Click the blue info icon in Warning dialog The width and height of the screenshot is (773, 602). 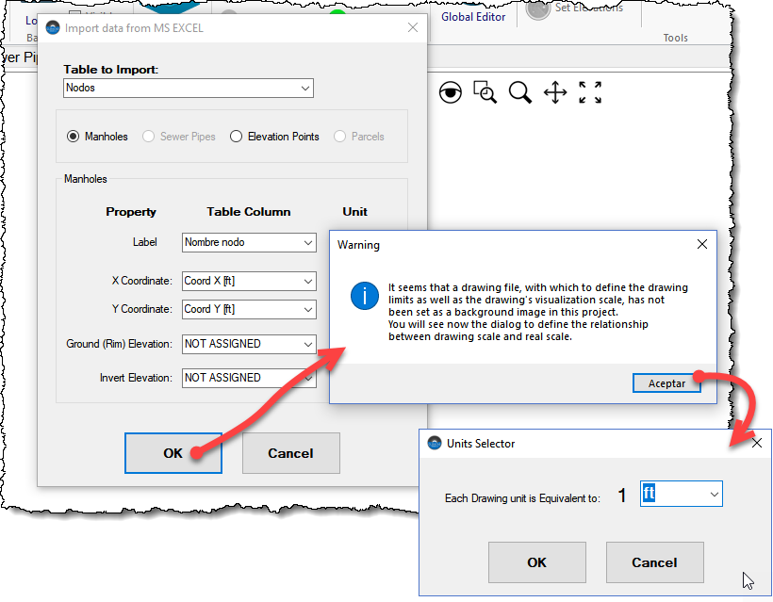coord(364,295)
